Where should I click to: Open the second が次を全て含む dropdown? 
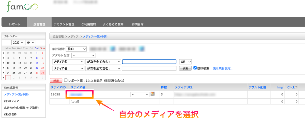tap(103, 68)
